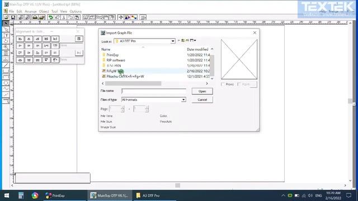Select the Rotate tool in left toolbox
This screenshot has height=201, width=358.
pyautogui.click(x=6, y=41)
